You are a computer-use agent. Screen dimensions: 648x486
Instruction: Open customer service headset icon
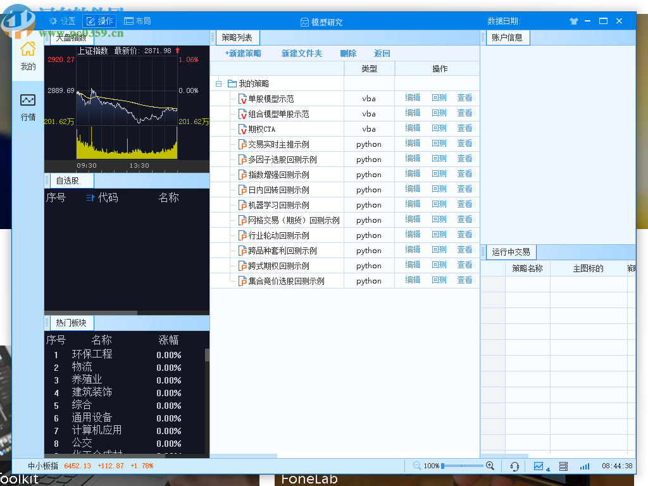[x=514, y=466]
